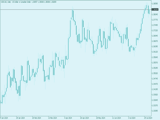
Task: Click the 20 Feb 2024 date label
Action: tap(37, 118)
